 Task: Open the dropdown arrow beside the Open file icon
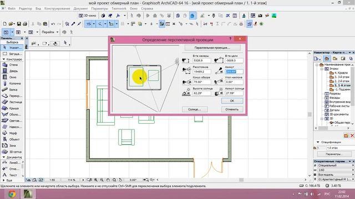coord(14,24)
